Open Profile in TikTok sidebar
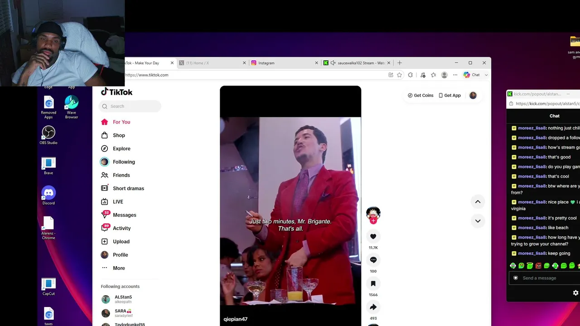 [x=121, y=255]
